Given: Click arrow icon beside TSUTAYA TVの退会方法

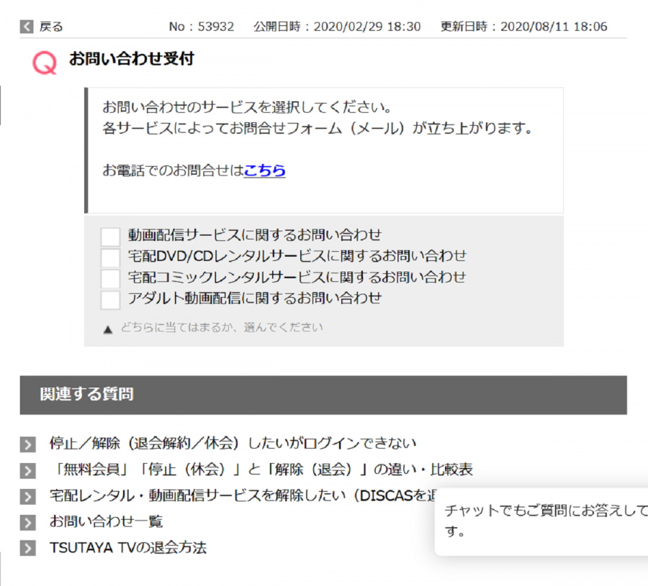Looking at the screenshot, I should tap(27, 549).
